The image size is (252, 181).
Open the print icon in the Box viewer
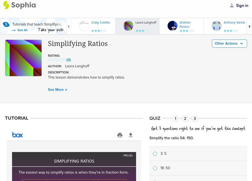pos(120,134)
